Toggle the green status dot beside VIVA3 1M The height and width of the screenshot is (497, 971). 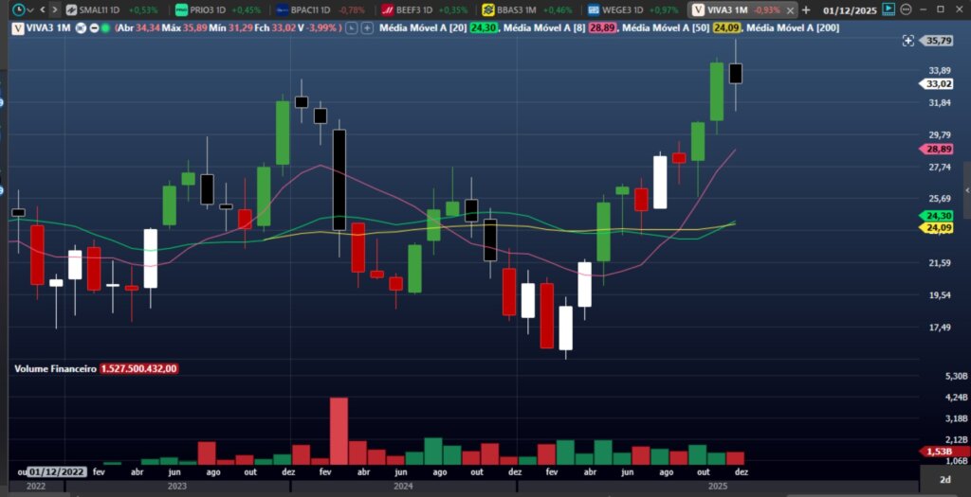point(103,27)
